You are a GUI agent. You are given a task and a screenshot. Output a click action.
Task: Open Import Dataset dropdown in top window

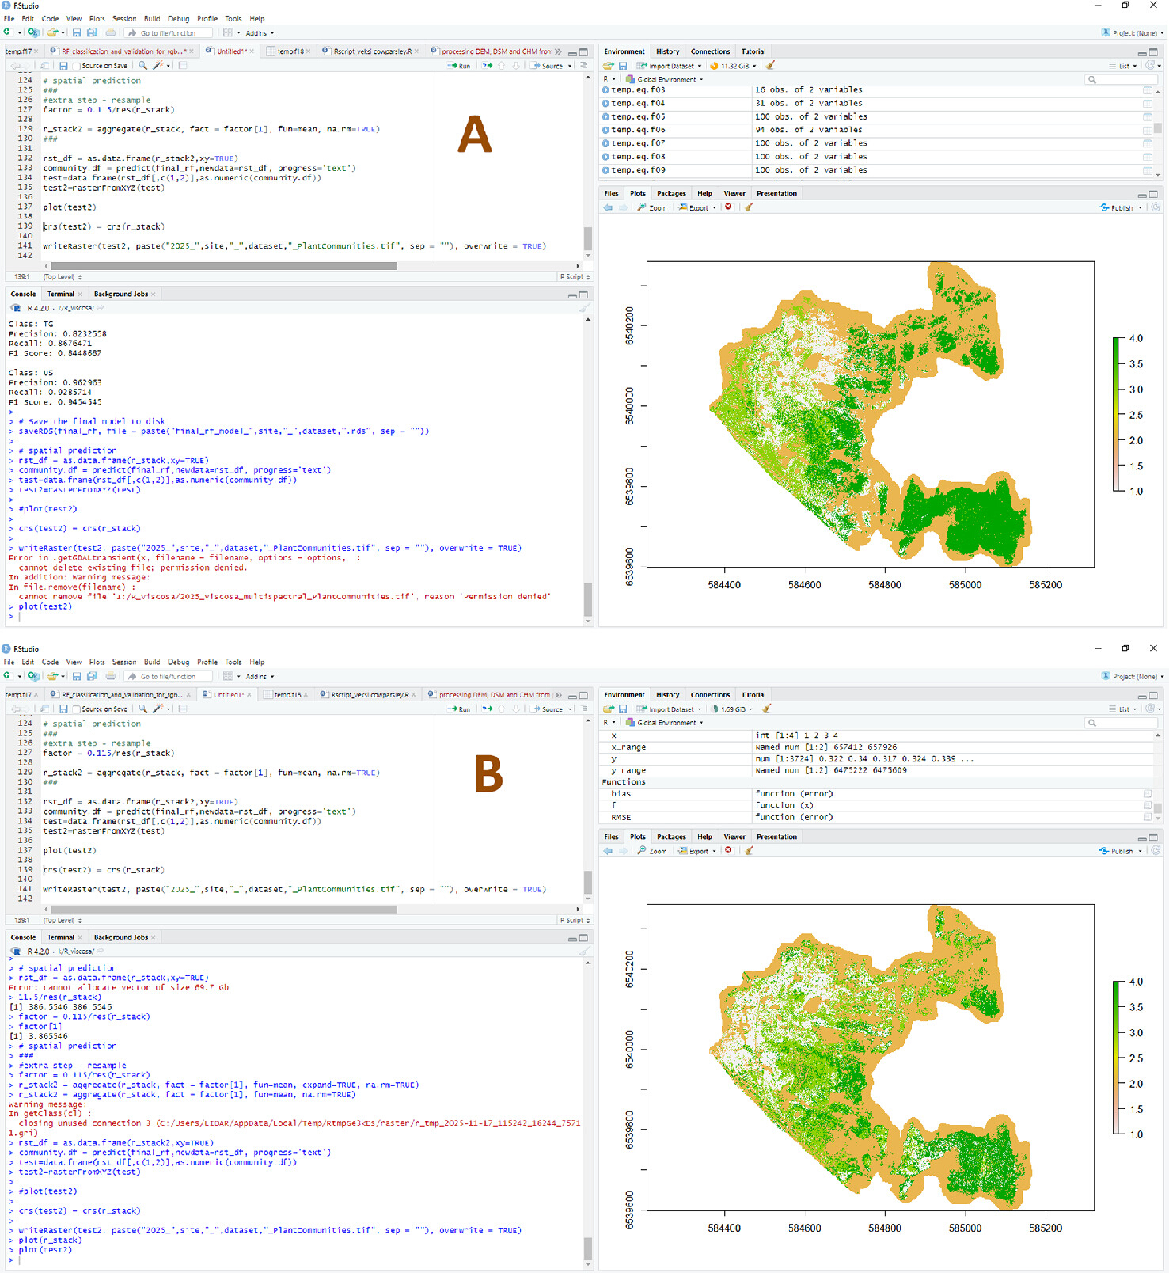[670, 66]
